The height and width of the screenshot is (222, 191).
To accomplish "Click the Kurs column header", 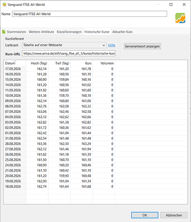I will [x=82, y=63].
